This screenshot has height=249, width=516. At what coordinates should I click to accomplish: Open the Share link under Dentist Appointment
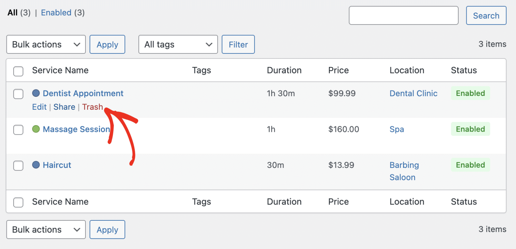64,107
